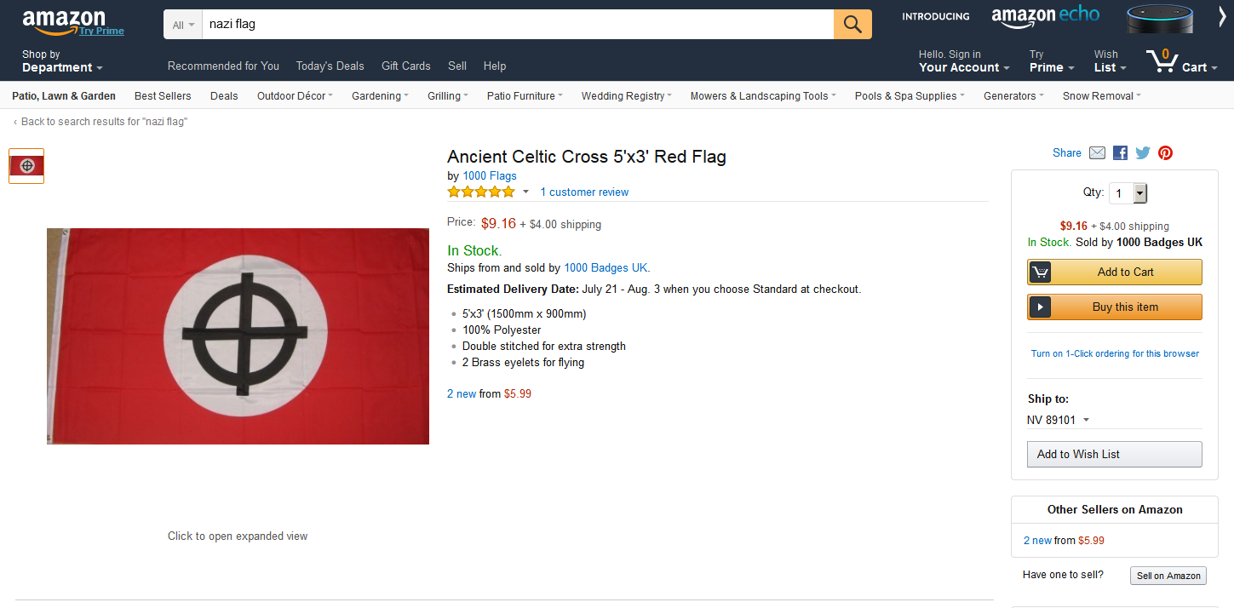Open the All search category dropdown
This screenshot has width=1234, height=608.
coord(183,25)
